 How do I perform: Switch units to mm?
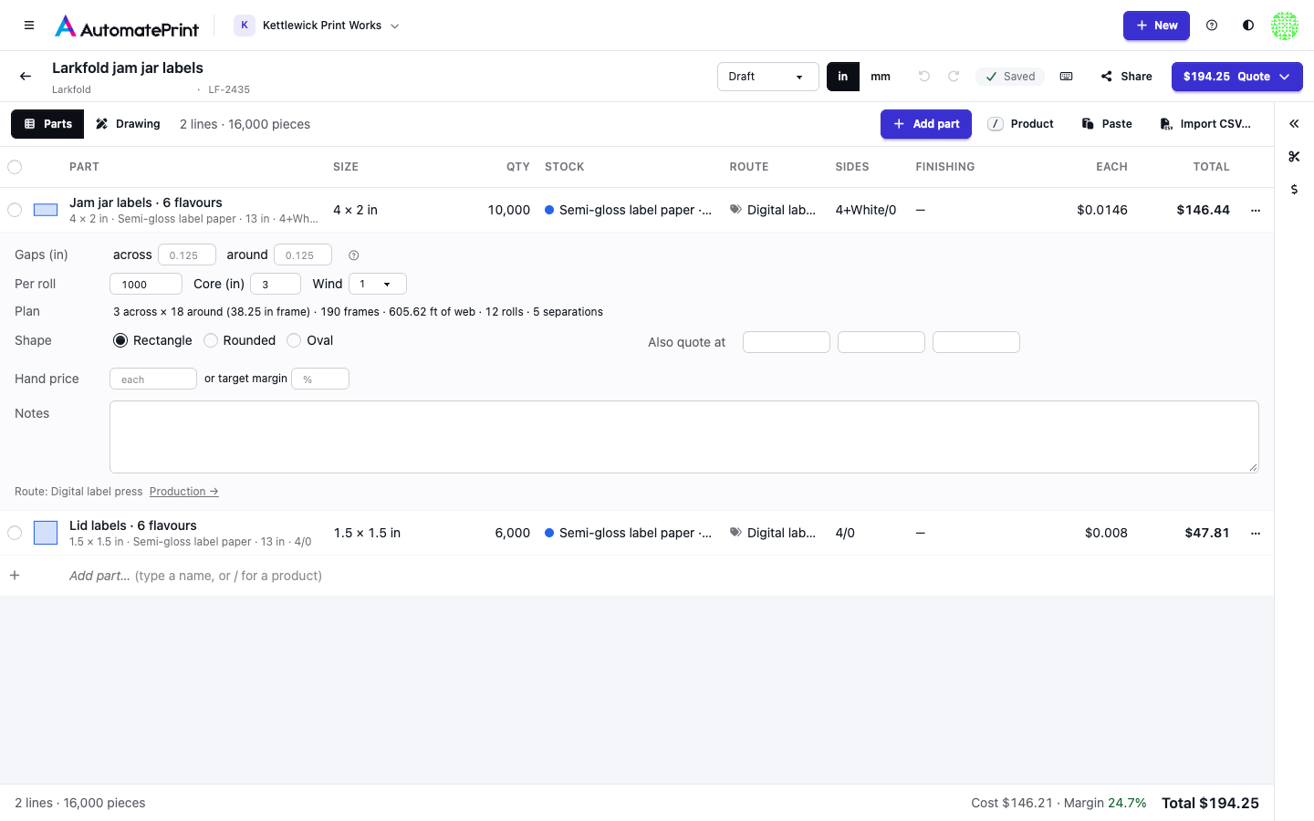pyautogui.click(x=881, y=77)
